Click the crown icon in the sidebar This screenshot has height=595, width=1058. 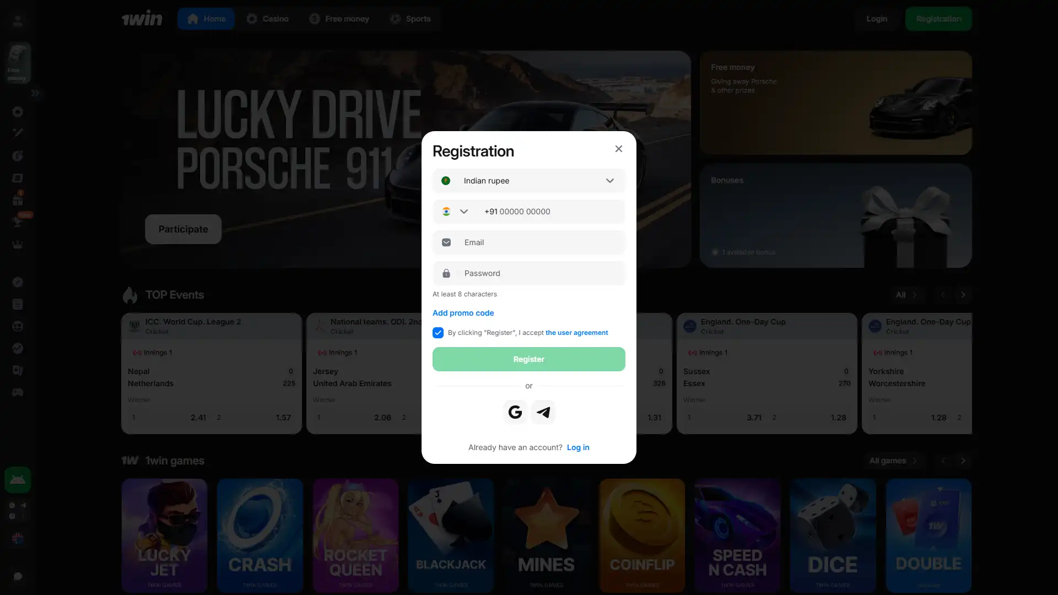click(x=18, y=244)
